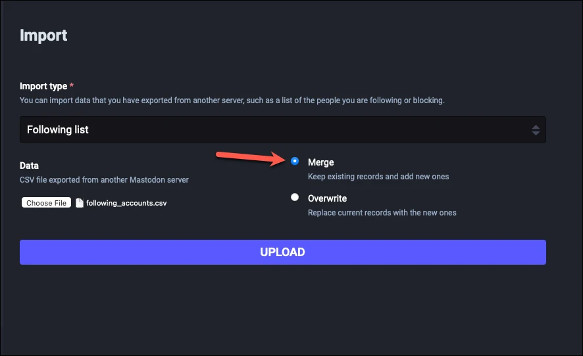The height and width of the screenshot is (356, 583).
Task: Click the document icon beside following_accounts.csv
Action: (79, 203)
